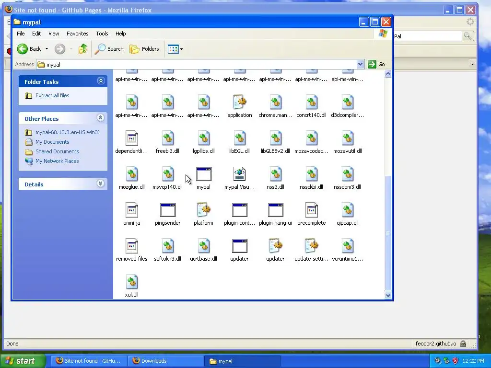491x368 pixels.
Task: Select mypal.VisualElementsManifest file icon
Action: tap(240, 174)
